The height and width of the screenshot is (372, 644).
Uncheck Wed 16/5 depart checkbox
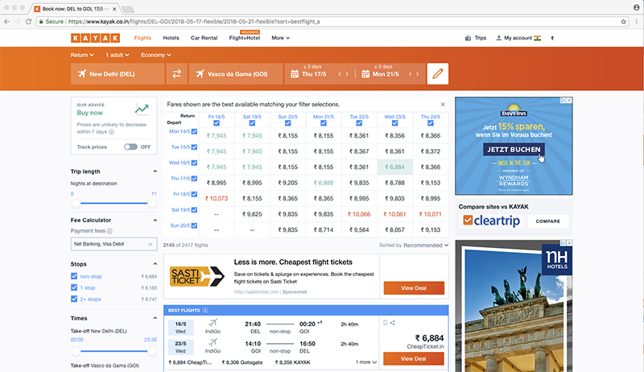click(x=194, y=163)
